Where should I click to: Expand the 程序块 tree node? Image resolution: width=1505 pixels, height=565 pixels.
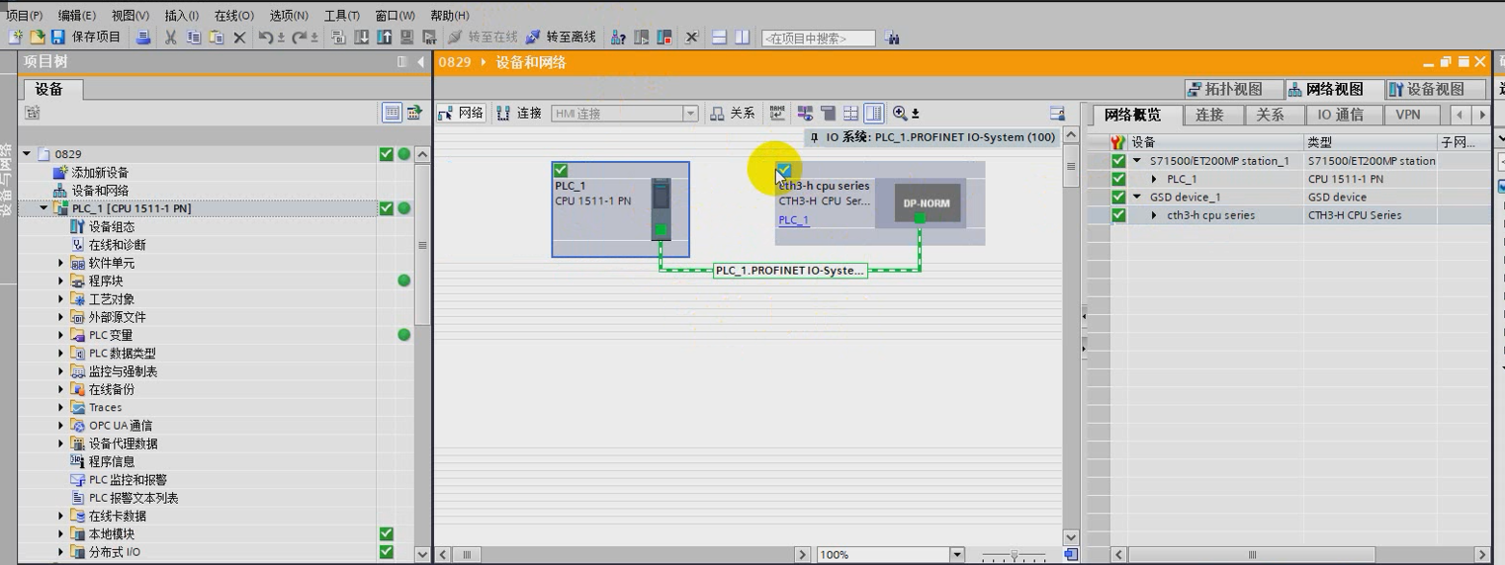tap(60, 282)
